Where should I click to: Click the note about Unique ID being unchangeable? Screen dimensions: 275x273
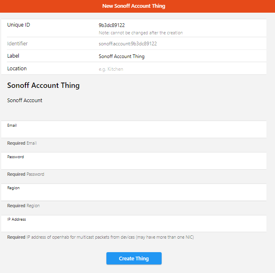(141, 33)
